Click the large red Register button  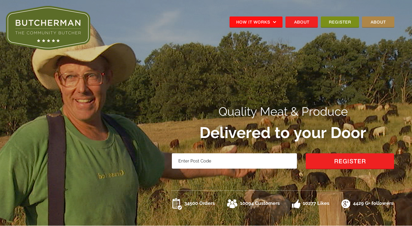(350, 161)
